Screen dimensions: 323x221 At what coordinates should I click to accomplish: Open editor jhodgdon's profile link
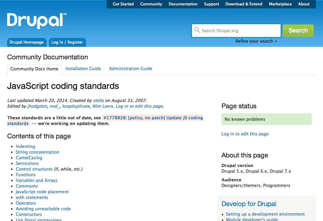[x=37, y=106]
